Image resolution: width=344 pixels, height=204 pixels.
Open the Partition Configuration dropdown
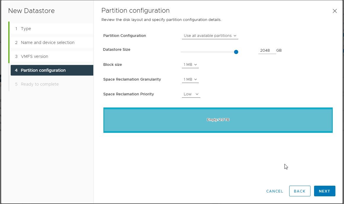210,35
